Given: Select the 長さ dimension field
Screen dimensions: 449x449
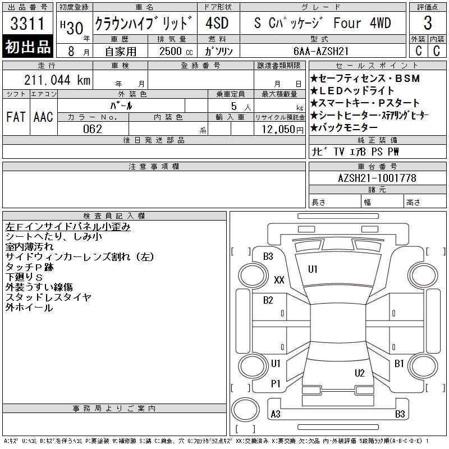Looking at the screenshot, I should tap(335, 201).
